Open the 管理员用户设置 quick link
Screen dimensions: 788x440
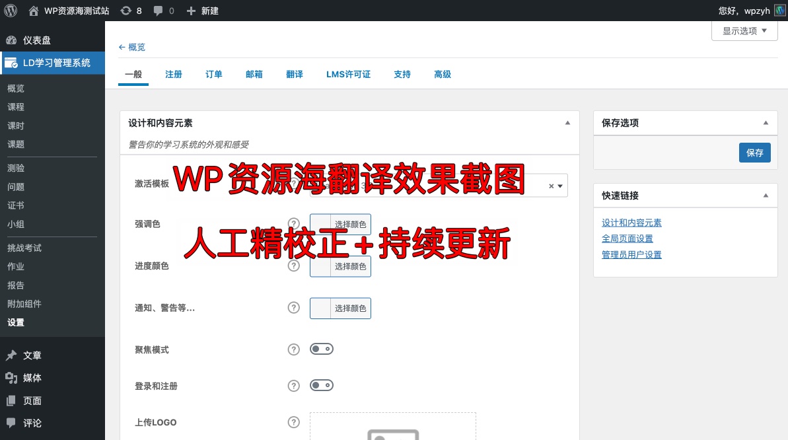631,255
